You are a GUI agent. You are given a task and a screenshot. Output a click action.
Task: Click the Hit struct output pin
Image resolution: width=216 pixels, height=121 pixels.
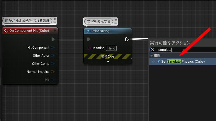tap(53, 80)
